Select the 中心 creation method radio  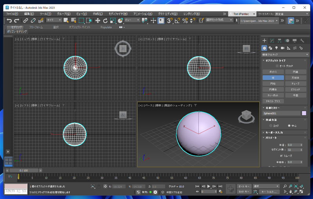[x=289, y=125]
